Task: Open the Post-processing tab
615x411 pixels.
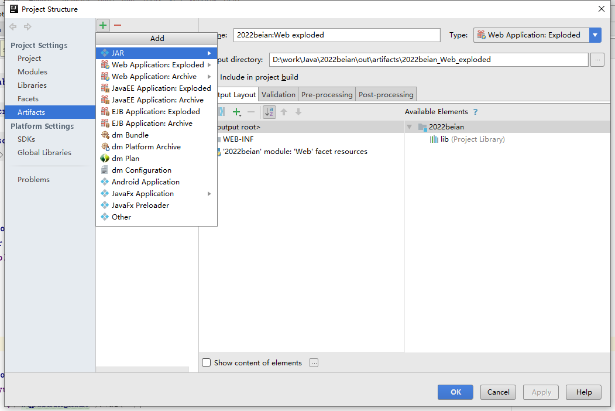Action: [x=386, y=95]
